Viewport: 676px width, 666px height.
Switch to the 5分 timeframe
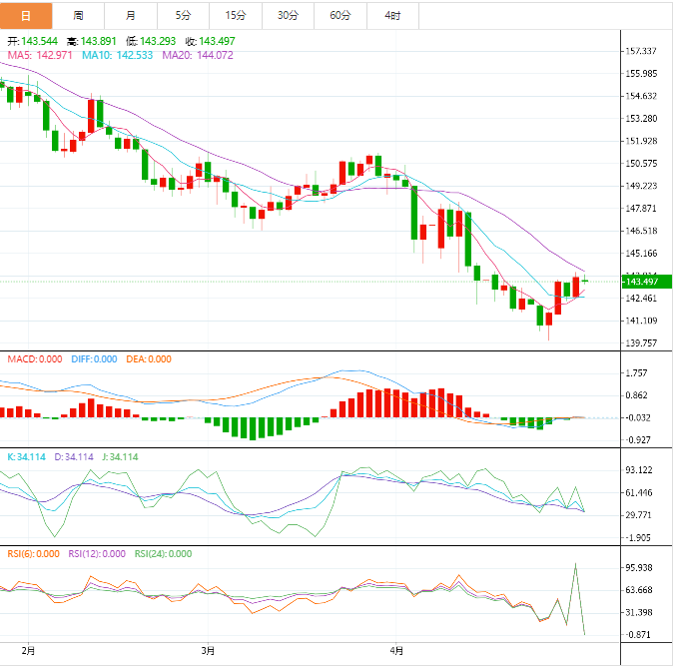click(183, 15)
